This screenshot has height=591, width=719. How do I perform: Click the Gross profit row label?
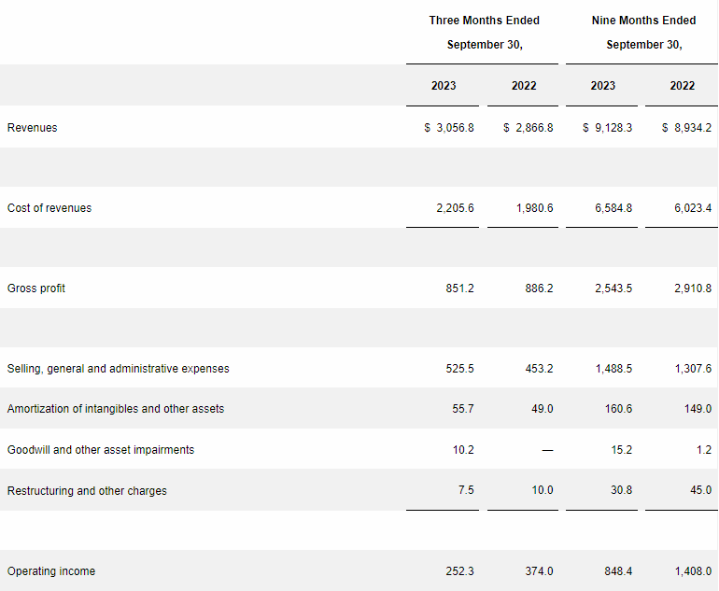pyautogui.click(x=36, y=288)
